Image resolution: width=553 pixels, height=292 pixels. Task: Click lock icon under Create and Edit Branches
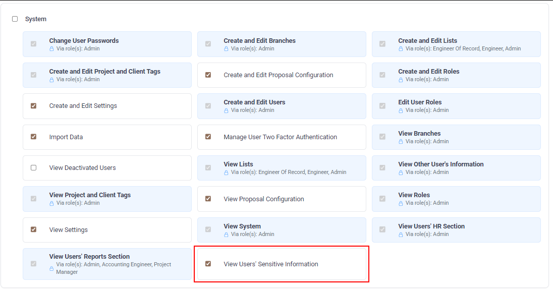click(x=226, y=49)
